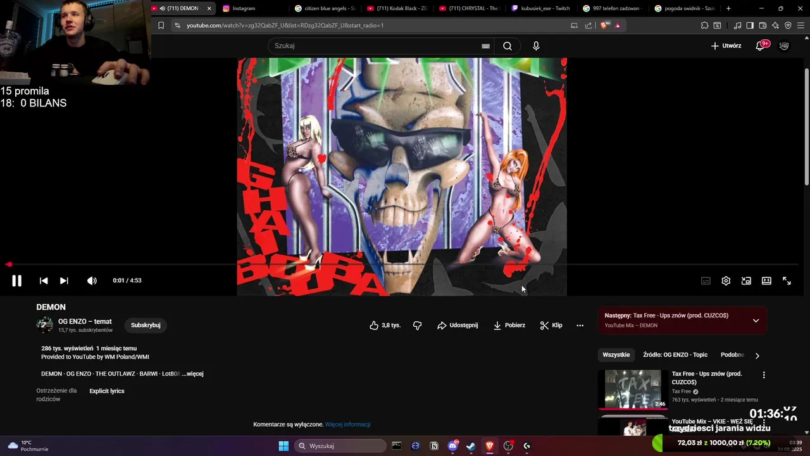Click the OG ENZO channel avatar

tap(45, 325)
